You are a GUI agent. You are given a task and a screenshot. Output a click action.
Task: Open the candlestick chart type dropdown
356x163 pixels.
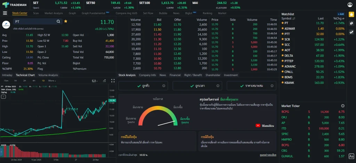(94, 81)
